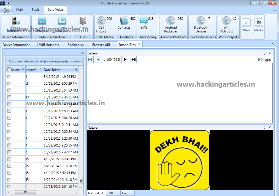Open the EXIF tab

(x=113, y=193)
